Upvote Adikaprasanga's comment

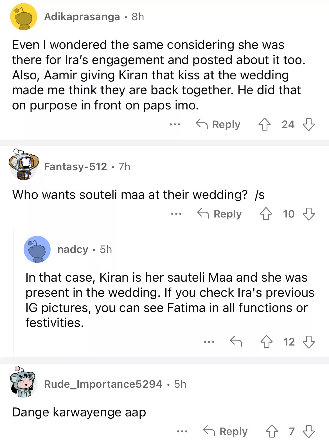coord(264,124)
